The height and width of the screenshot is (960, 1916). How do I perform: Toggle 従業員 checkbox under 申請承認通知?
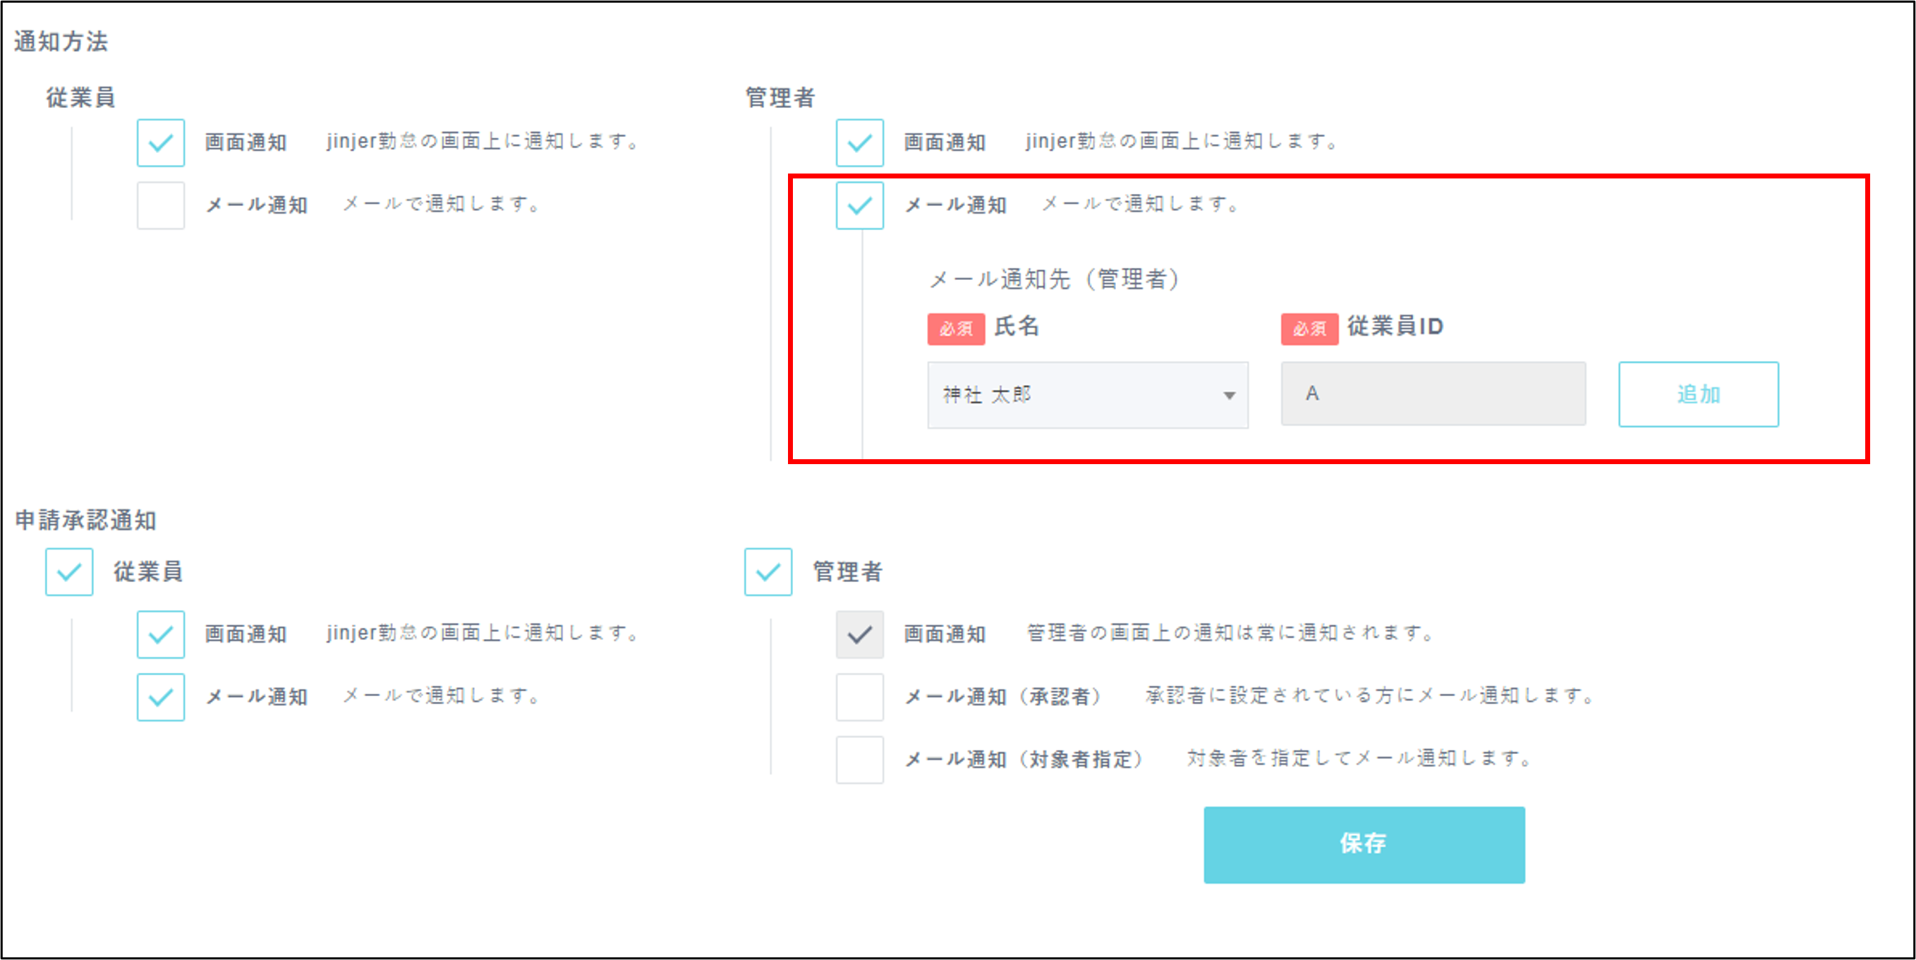(69, 572)
